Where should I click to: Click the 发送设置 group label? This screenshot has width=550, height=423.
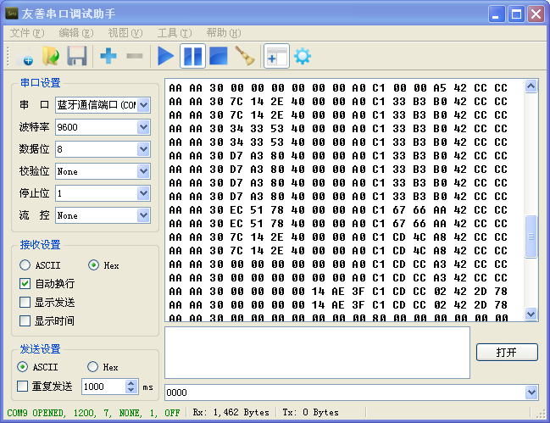(x=41, y=348)
